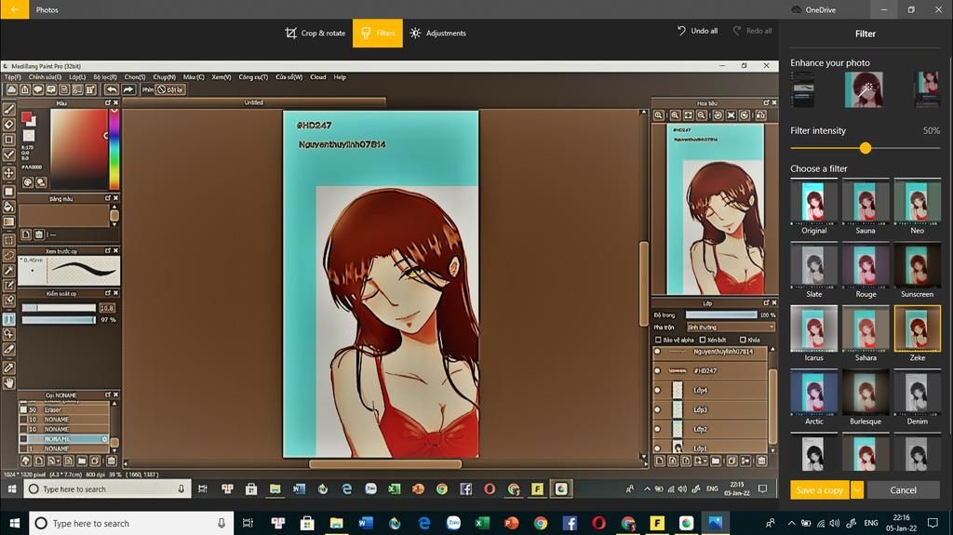Open the Bộ lọc(R) menu in MediBang
Screen dimensions: 953x535
[104, 77]
